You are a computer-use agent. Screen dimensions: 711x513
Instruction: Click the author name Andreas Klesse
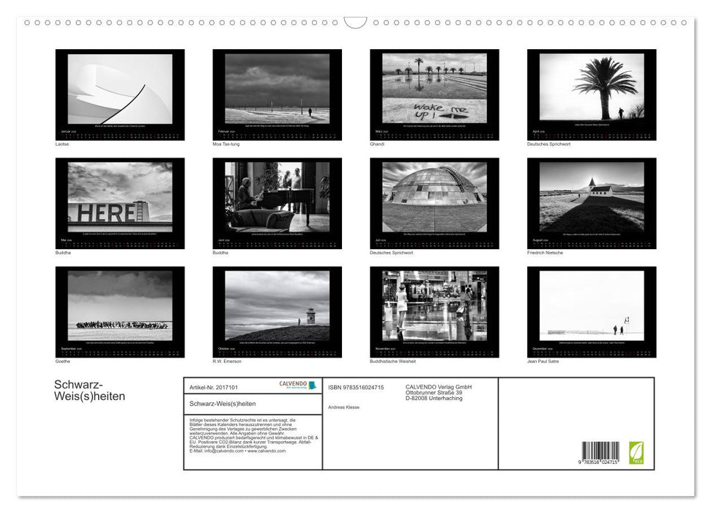pos(343,407)
